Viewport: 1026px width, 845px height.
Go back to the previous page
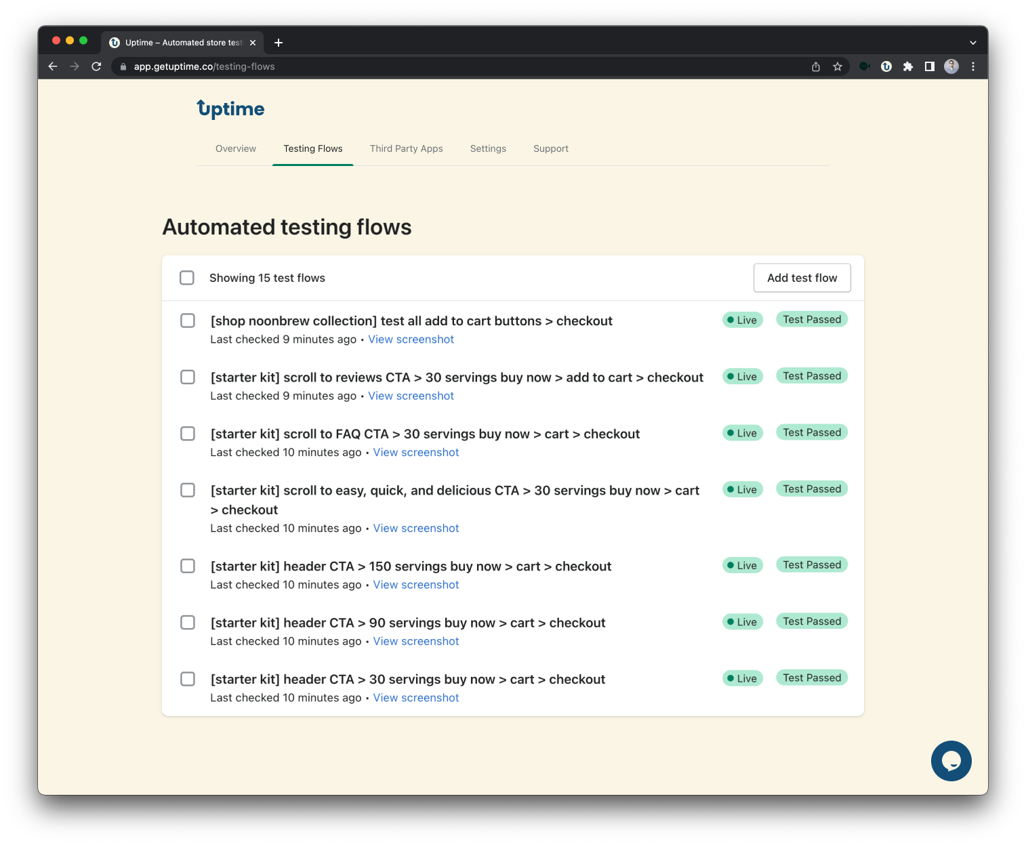point(53,66)
